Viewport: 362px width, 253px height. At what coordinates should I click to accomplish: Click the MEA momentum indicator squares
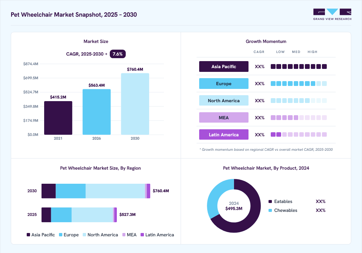pyautogui.click(x=299, y=118)
